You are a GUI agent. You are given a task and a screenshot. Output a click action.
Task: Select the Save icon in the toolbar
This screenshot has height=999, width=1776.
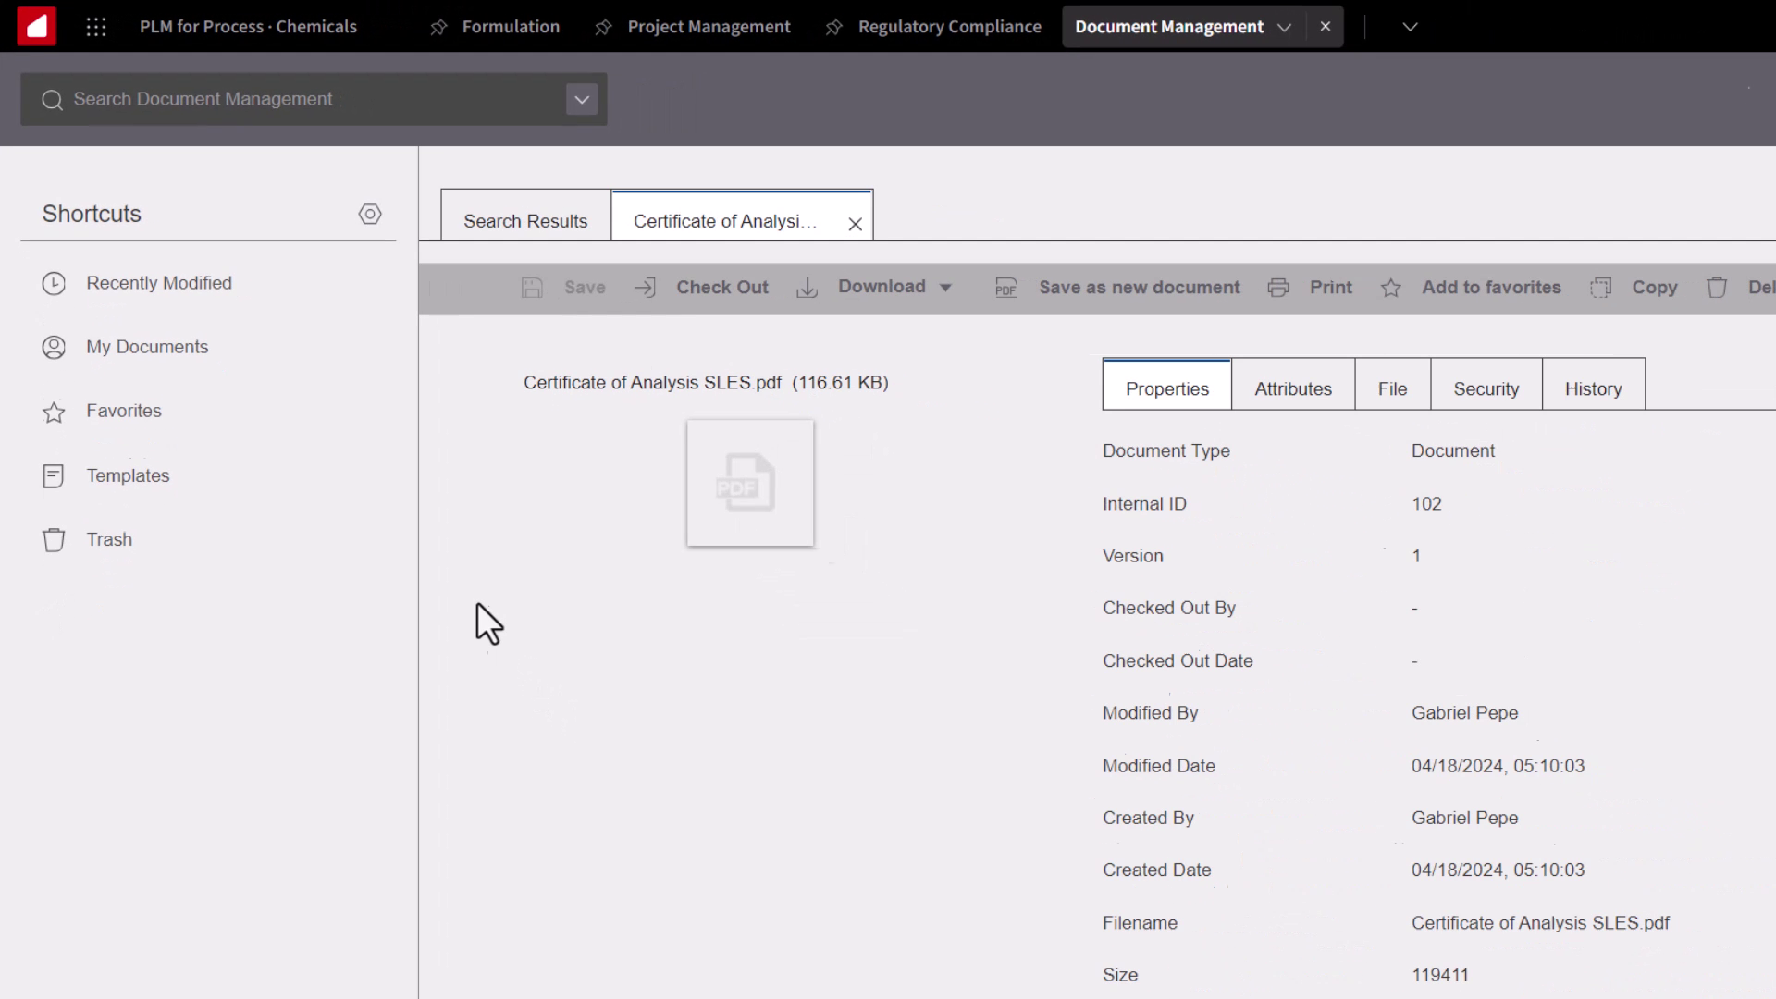click(533, 287)
